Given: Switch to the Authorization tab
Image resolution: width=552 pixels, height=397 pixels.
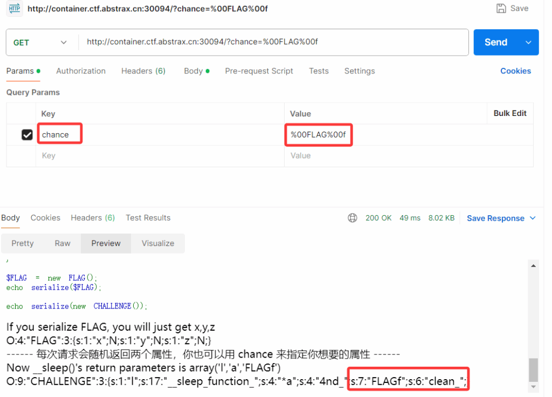Looking at the screenshot, I should point(81,71).
